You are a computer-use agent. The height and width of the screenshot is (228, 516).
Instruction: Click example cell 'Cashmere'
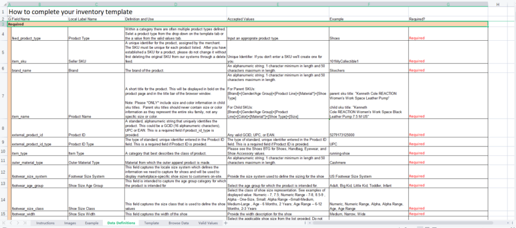click(x=368, y=161)
